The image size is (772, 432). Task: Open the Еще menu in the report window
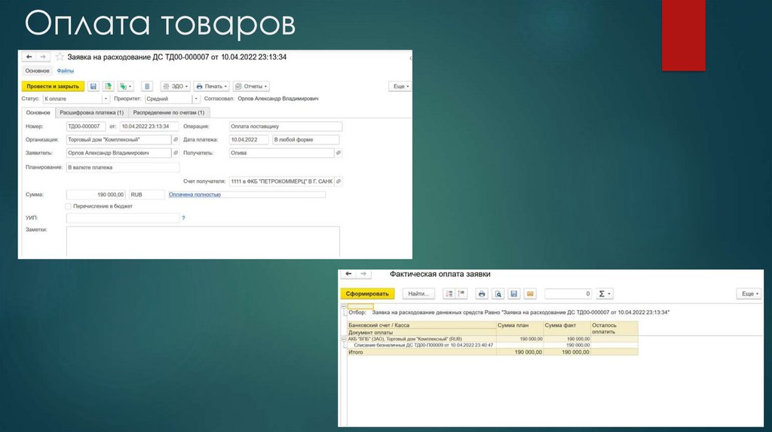pos(750,294)
